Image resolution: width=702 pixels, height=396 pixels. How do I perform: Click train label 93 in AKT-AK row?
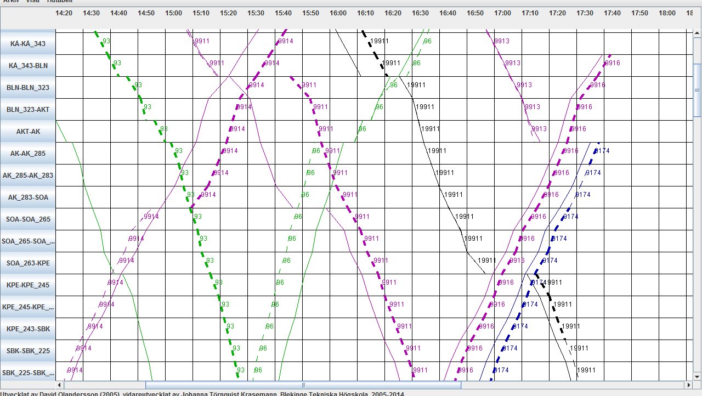point(164,129)
